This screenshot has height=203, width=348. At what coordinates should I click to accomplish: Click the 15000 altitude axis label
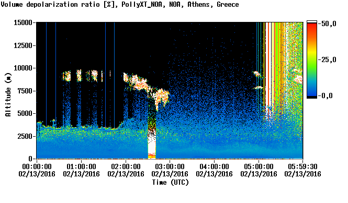[23, 22]
